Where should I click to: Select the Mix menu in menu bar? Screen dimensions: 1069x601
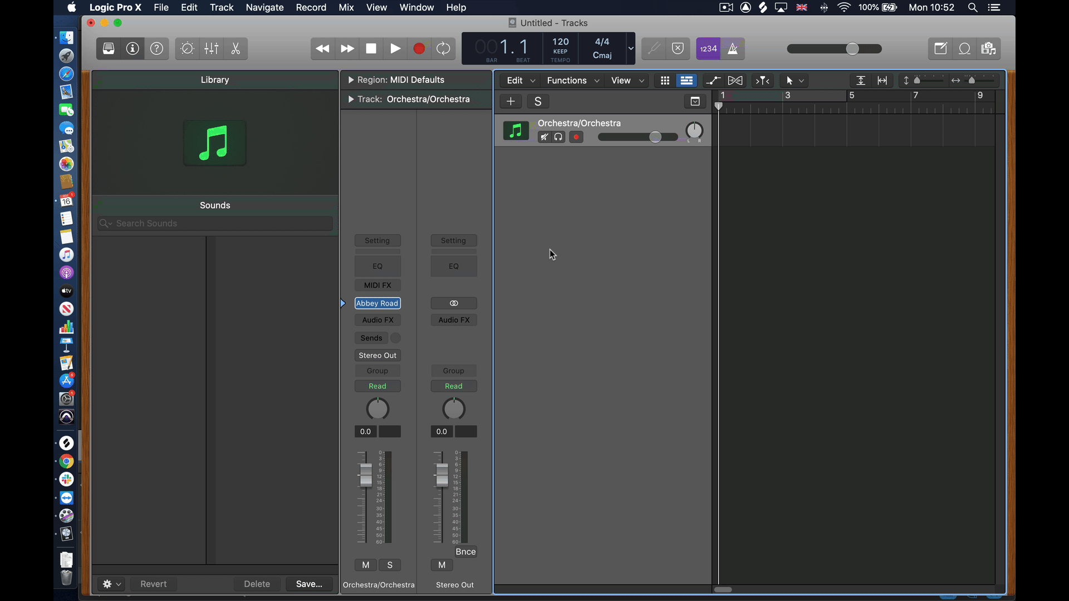tap(345, 7)
